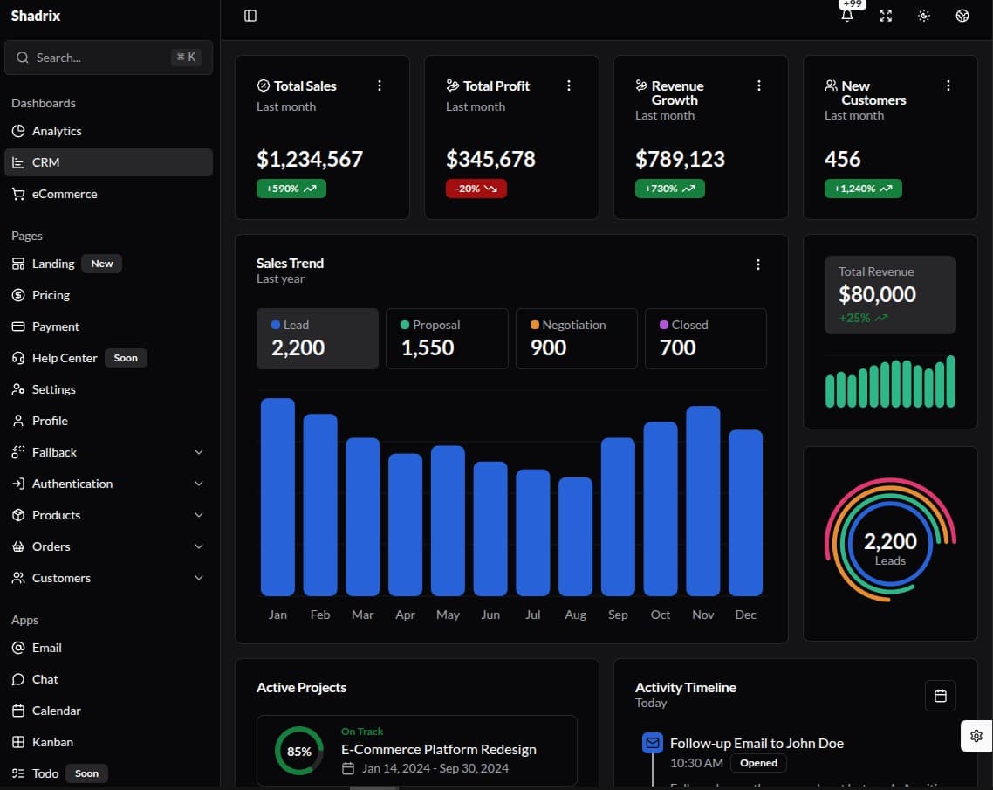993x790 pixels.
Task: Click the Pricing dollar coin icon
Action: coord(18,295)
